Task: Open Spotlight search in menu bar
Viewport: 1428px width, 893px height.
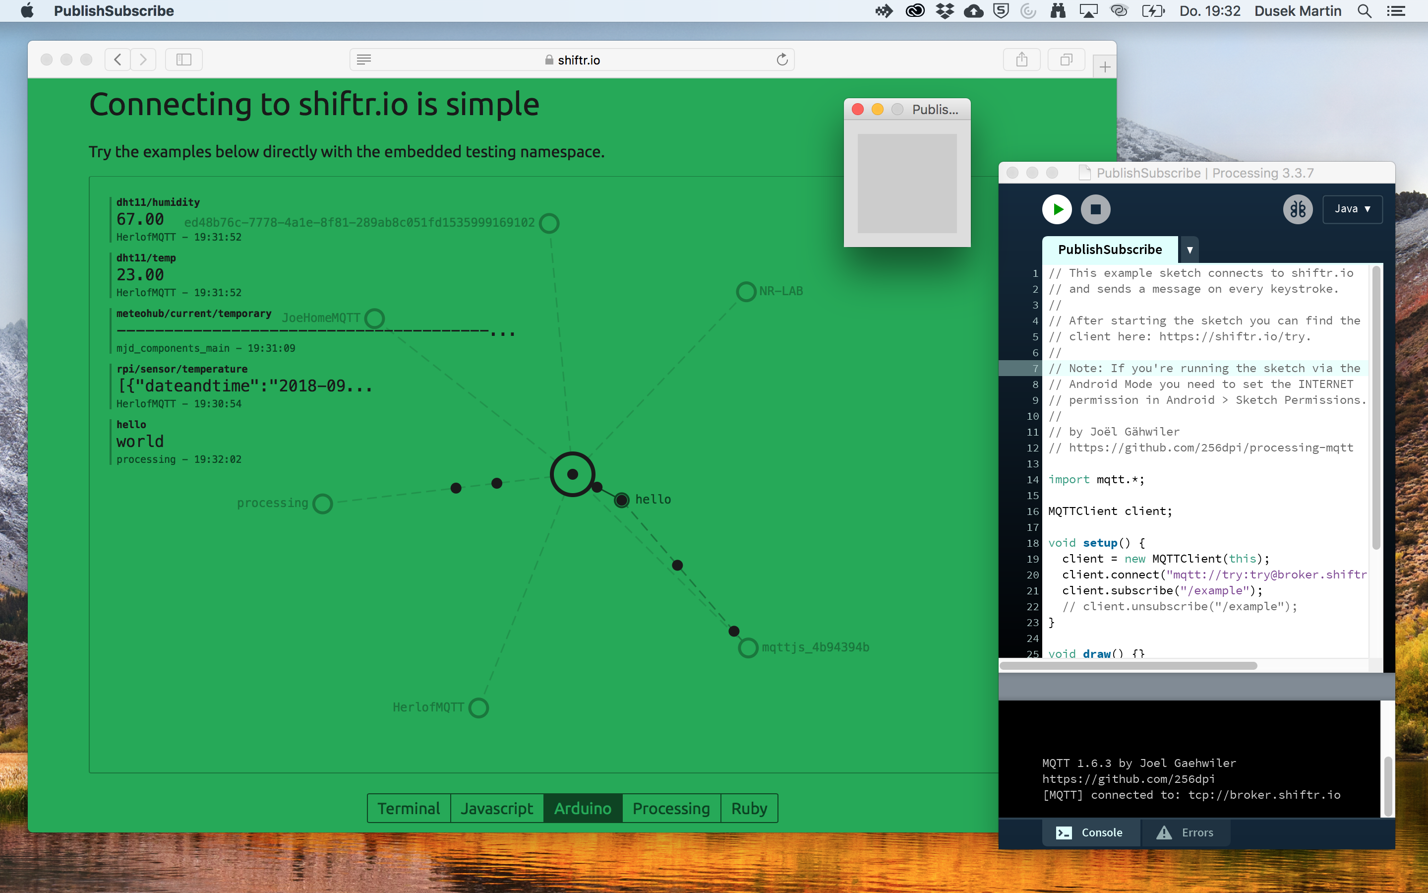Action: point(1364,10)
